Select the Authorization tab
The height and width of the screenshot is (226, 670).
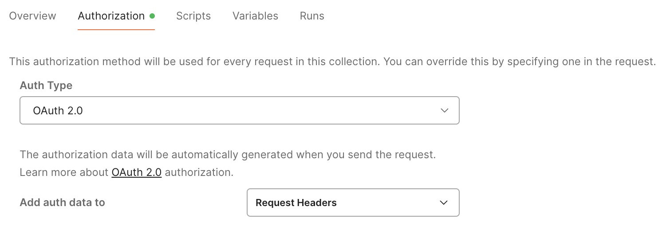(x=111, y=16)
